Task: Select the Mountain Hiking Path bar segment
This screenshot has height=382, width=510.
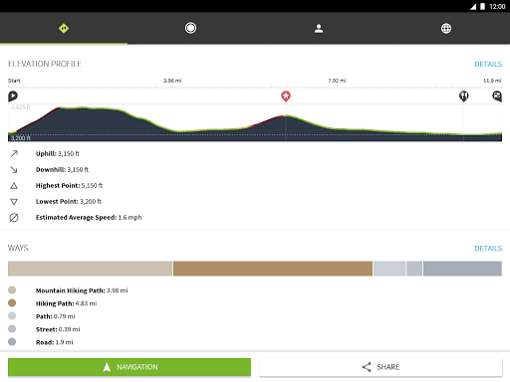Action: (x=90, y=269)
